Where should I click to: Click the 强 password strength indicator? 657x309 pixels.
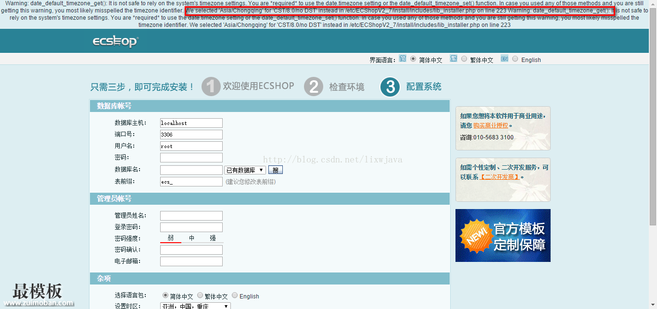213,238
